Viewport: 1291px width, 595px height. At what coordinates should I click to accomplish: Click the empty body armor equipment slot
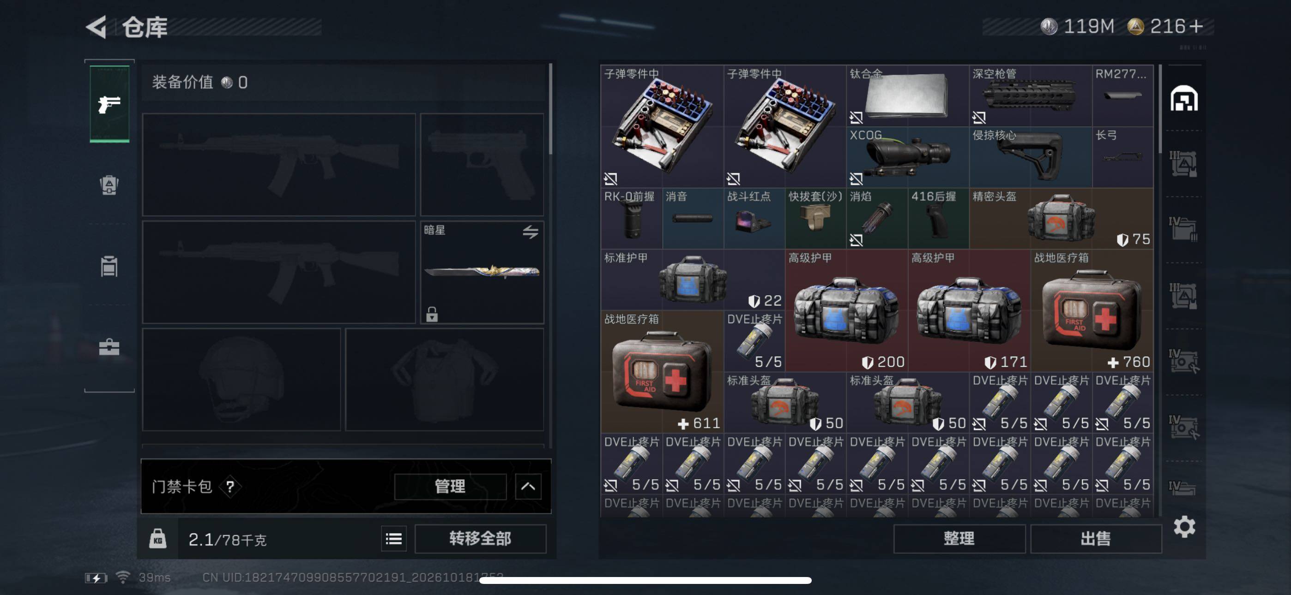click(x=445, y=380)
